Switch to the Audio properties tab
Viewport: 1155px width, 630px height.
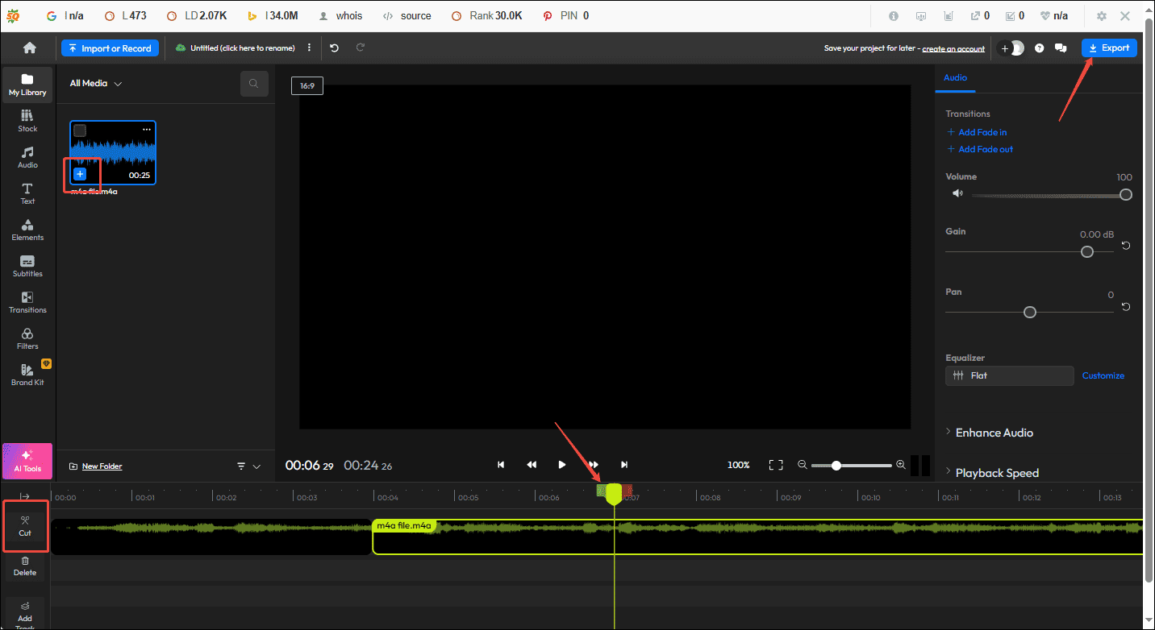(x=955, y=77)
